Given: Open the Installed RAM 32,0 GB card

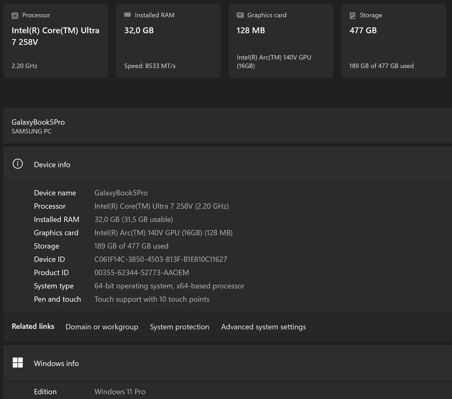Looking at the screenshot, I should pos(169,41).
